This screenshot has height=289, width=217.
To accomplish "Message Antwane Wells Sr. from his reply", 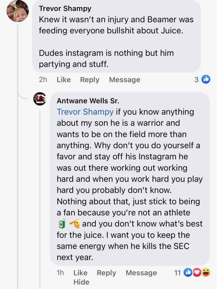I will click(x=141, y=273).
